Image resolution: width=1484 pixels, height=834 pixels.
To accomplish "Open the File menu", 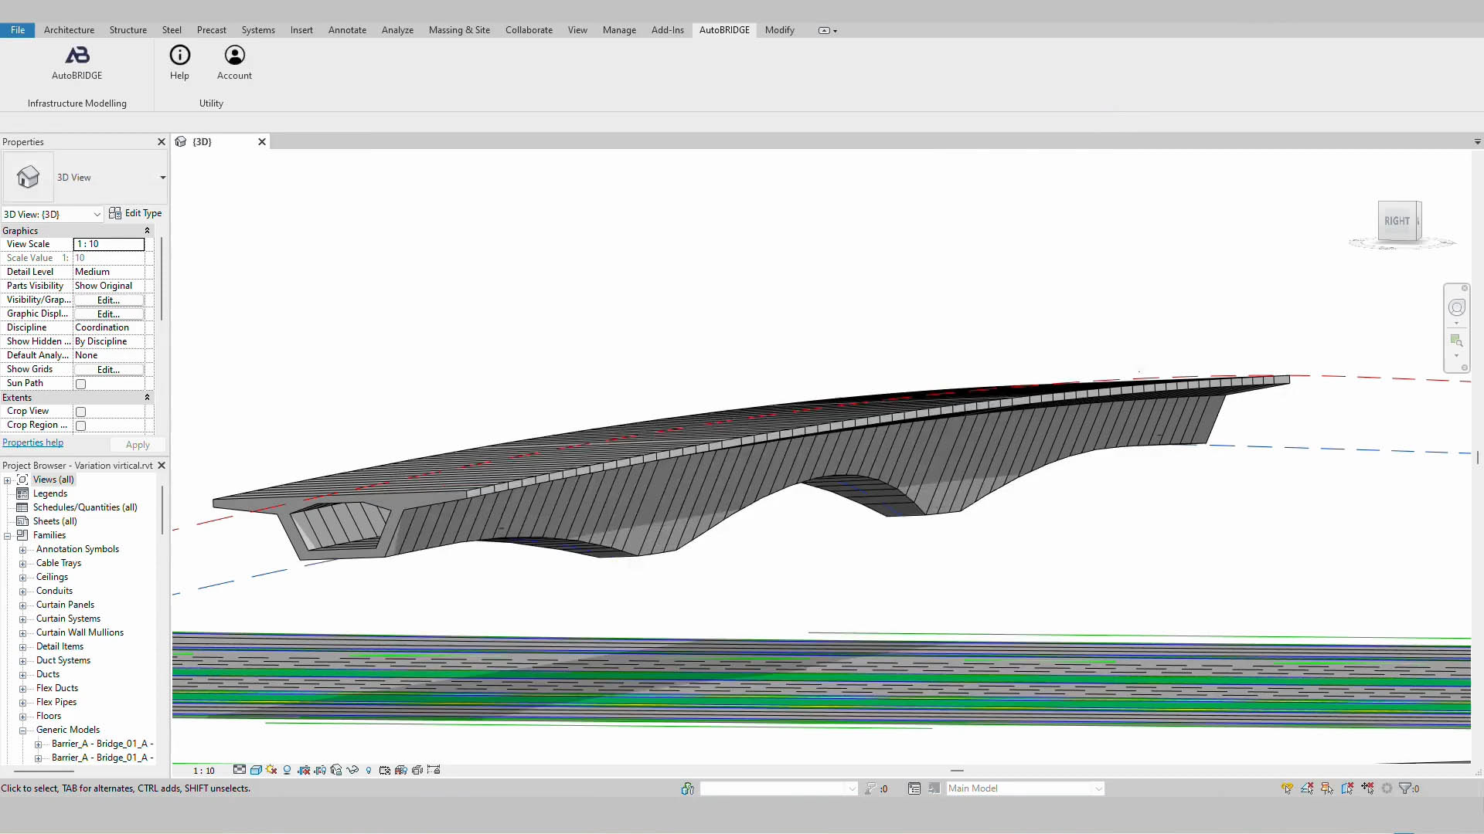I will coord(17,30).
